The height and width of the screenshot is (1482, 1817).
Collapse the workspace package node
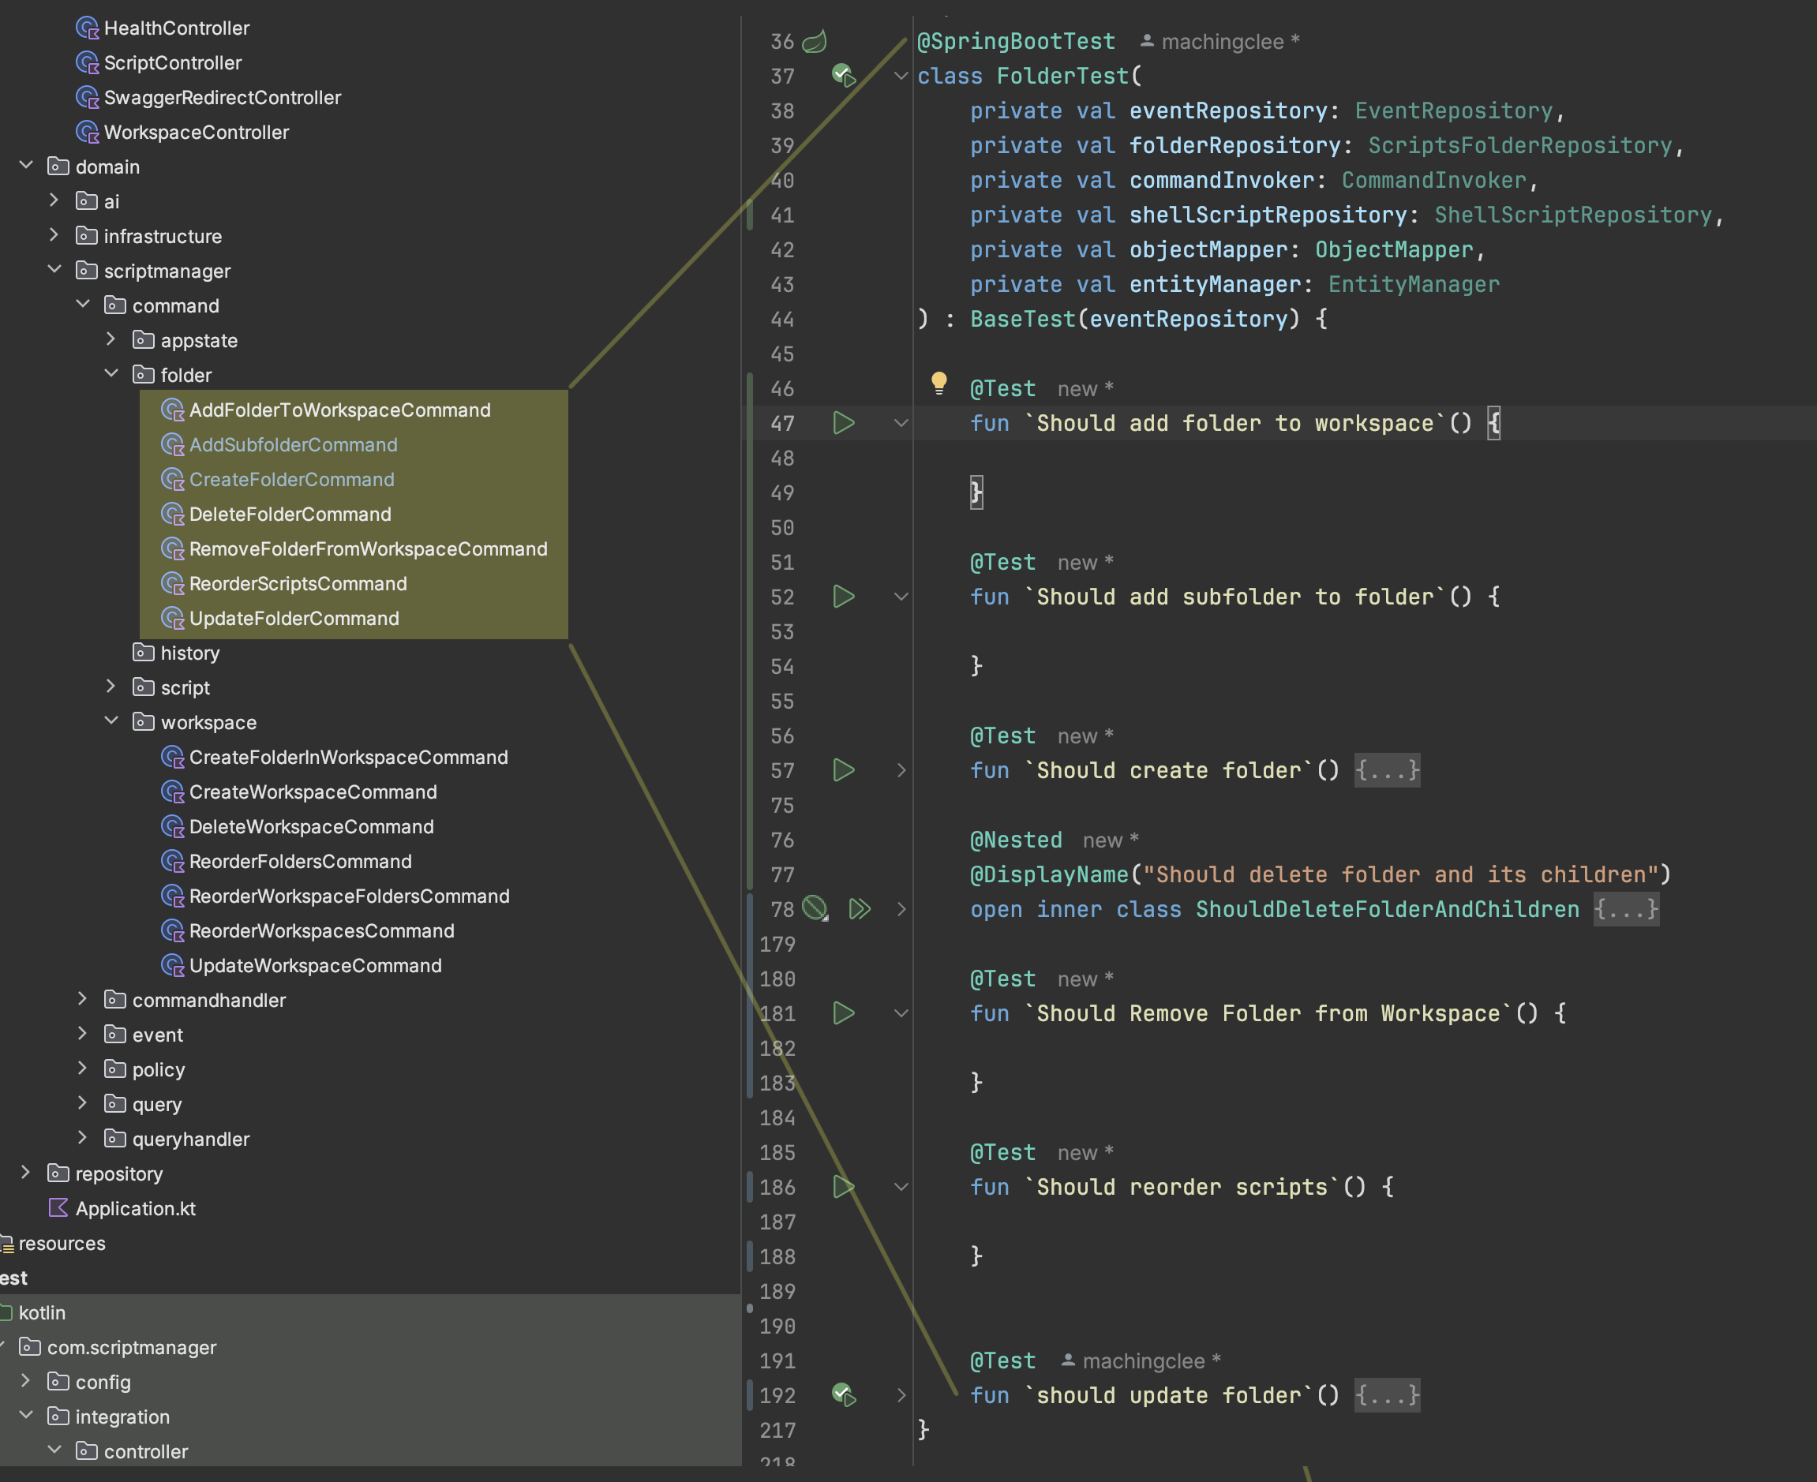coord(111,721)
